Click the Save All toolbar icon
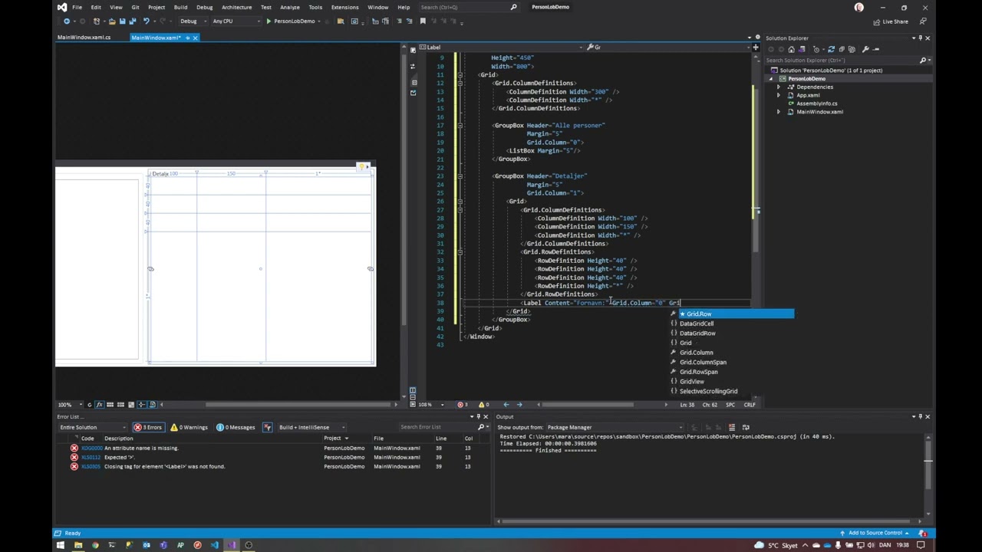 coord(132,21)
